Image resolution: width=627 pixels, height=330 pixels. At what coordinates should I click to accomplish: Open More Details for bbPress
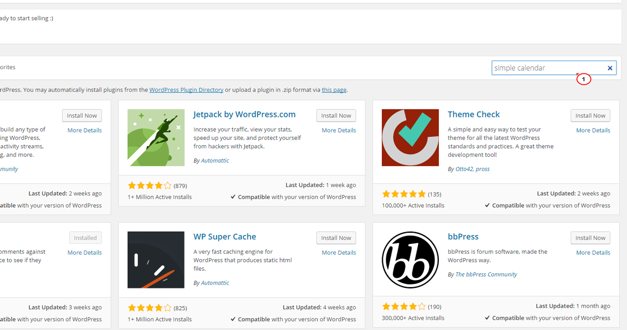[593, 252]
